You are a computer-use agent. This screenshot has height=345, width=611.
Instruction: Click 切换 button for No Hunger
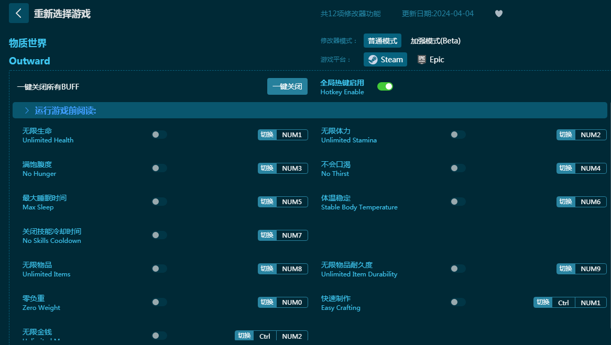click(267, 168)
